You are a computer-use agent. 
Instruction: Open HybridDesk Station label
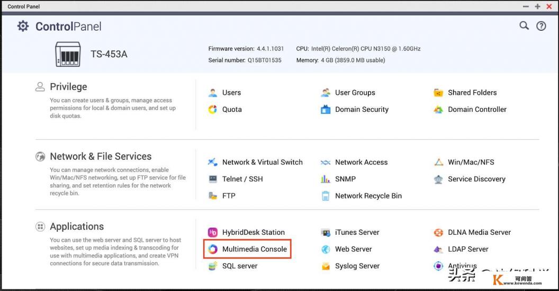pyautogui.click(x=254, y=232)
